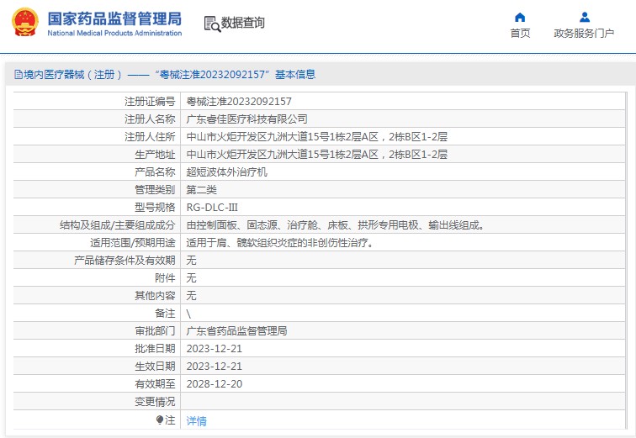Click the 首页 home icon
This screenshot has width=636, height=438.
click(520, 18)
